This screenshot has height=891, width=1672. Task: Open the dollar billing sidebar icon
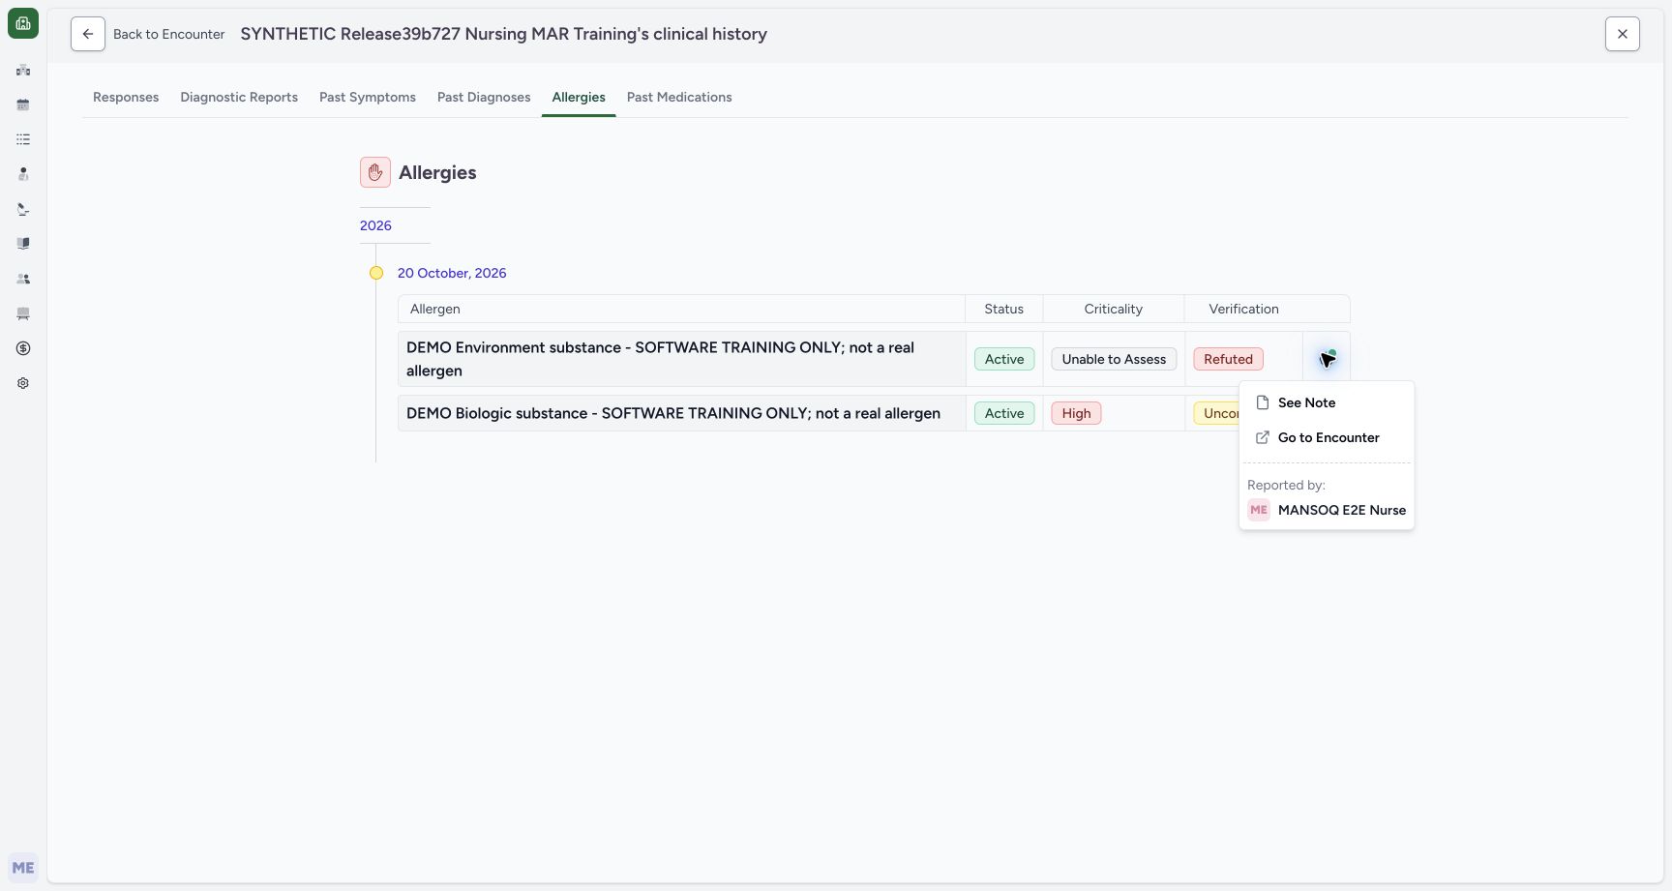(x=23, y=348)
